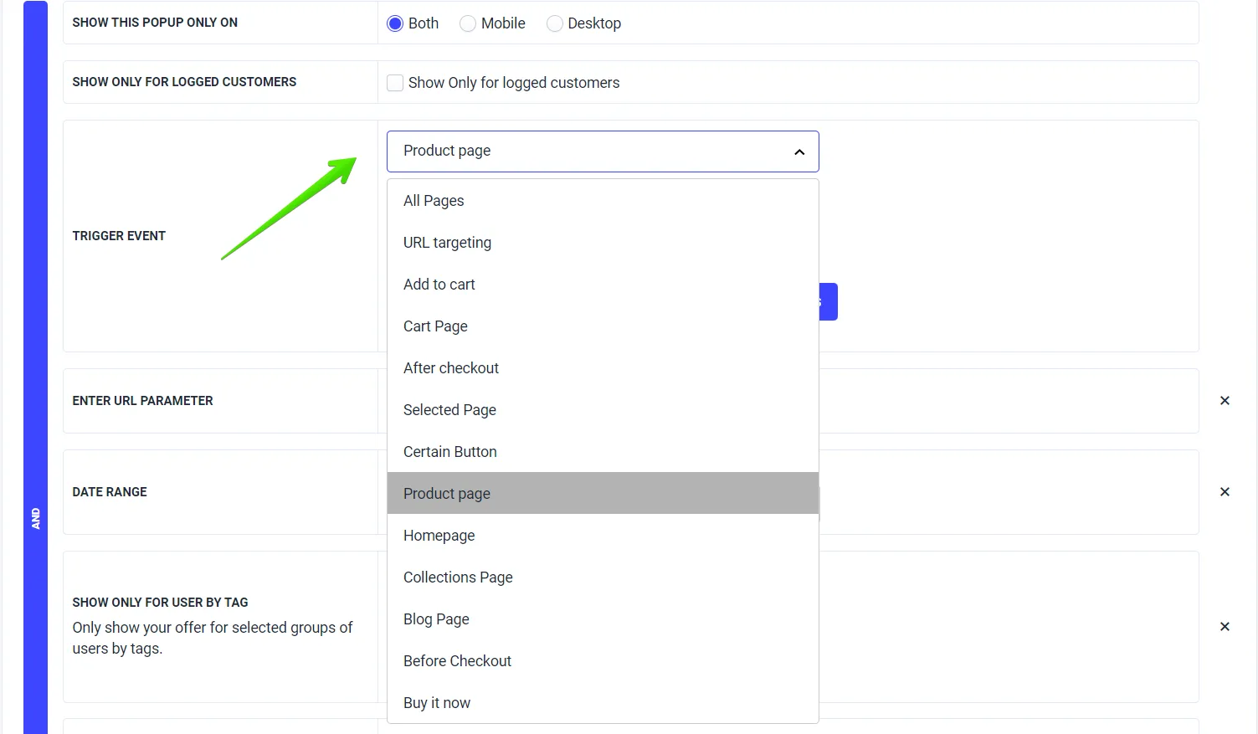Viewport: 1258px width, 734px height.
Task: Select Collections Page option
Action: click(x=603, y=577)
